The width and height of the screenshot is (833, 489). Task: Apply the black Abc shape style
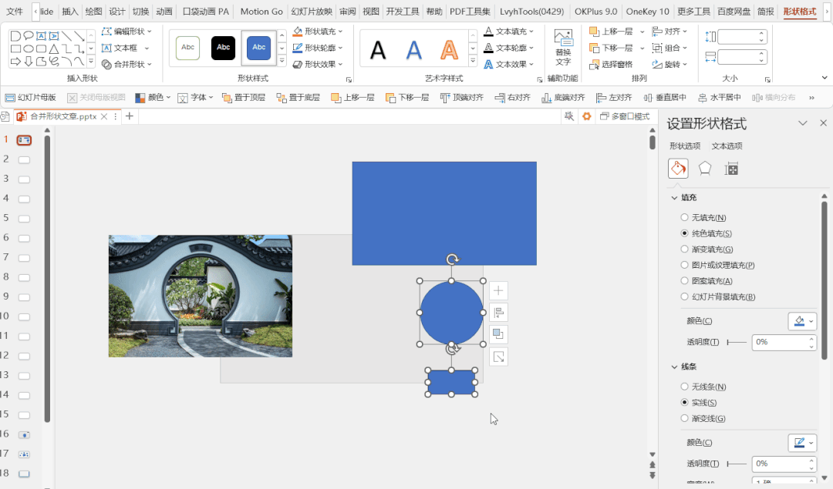click(x=223, y=48)
